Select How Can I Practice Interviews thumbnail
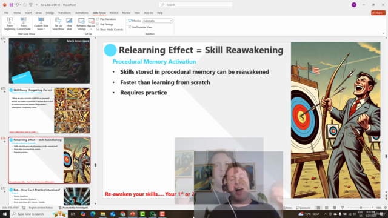Image resolution: width=388 pixels, height=218 pixels. tap(49, 196)
